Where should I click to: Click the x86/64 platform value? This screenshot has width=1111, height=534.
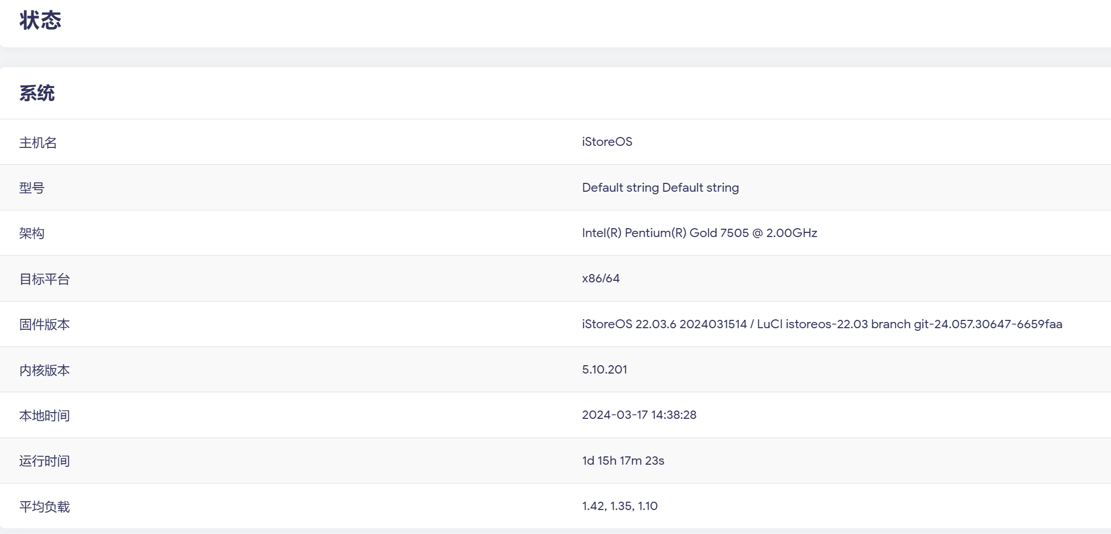pos(601,278)
